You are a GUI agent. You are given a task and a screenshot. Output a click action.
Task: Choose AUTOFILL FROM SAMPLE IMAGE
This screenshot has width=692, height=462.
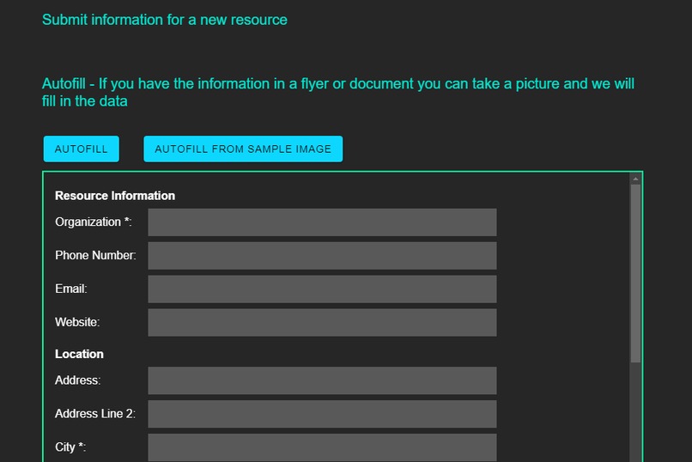[243, 149]
